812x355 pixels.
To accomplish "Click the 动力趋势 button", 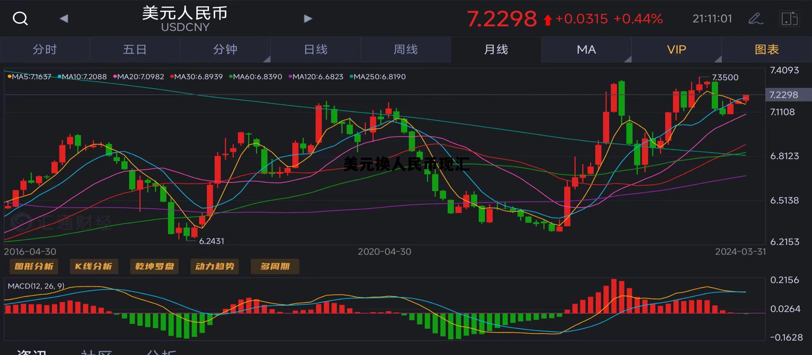I will point(215,266).
